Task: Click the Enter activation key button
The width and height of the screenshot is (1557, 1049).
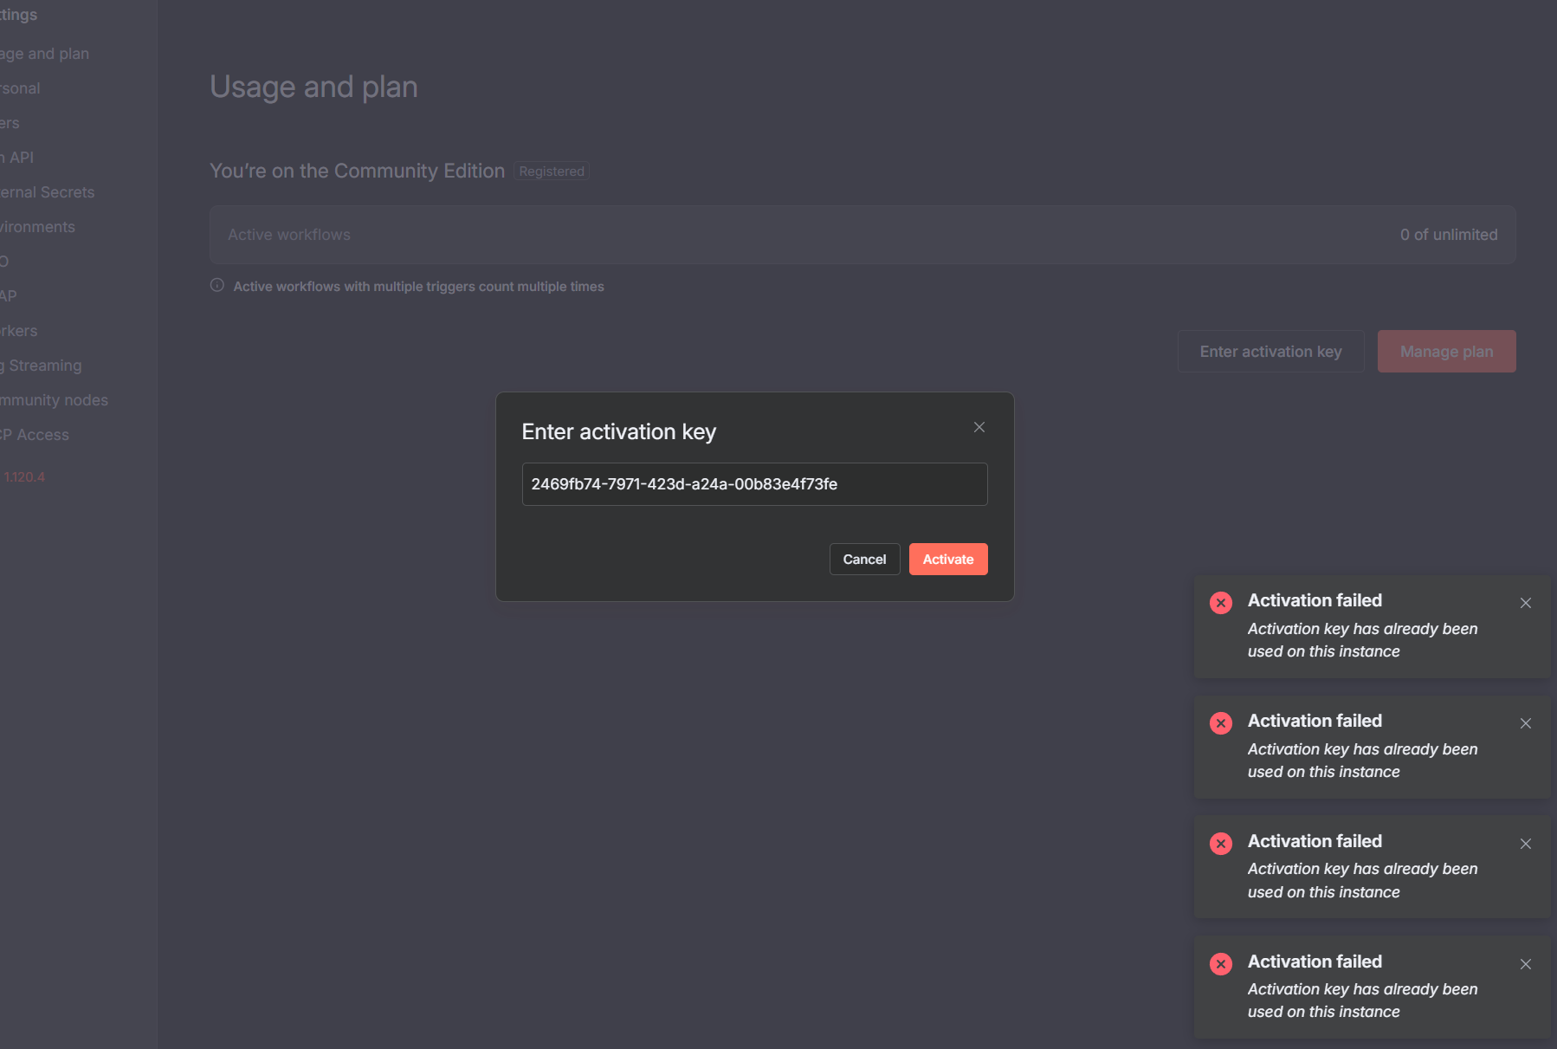Action: [x=1270, y=352]
